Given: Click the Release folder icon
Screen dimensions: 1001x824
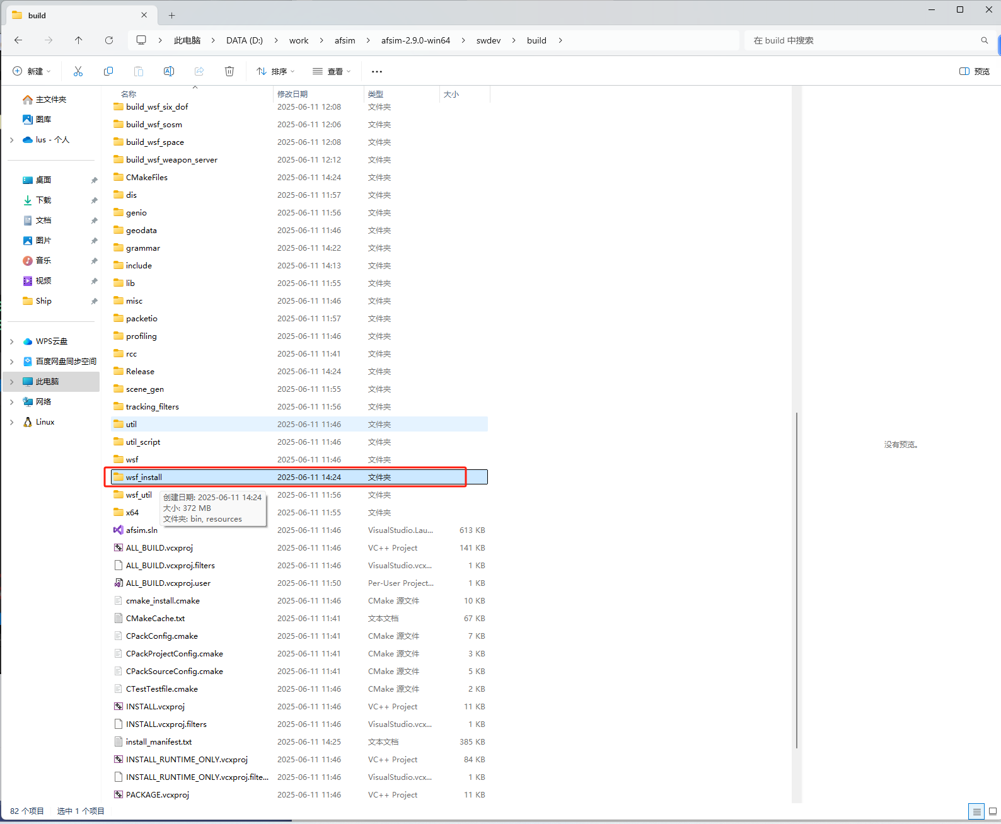Looking at the screenshot, I should click(x=118, y=371).
